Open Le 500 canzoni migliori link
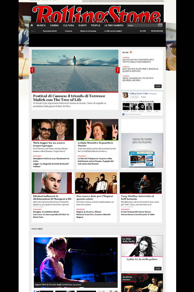This screenshot has width=194, height=292. (x=113, y=31)
